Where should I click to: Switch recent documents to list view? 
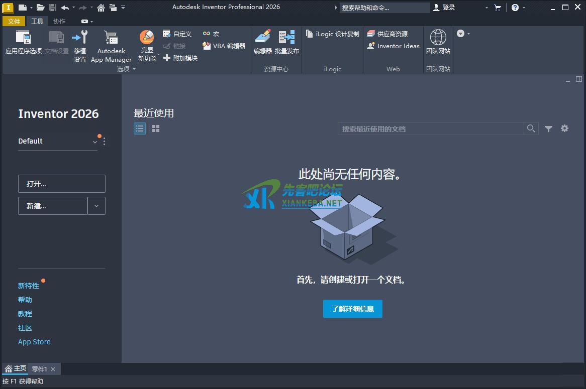click(140, 129)
